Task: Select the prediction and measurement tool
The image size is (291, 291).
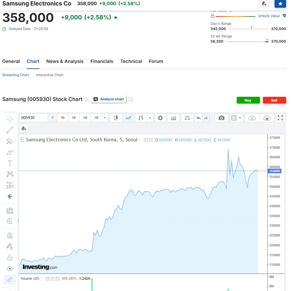Action: (x=10, y=185)
